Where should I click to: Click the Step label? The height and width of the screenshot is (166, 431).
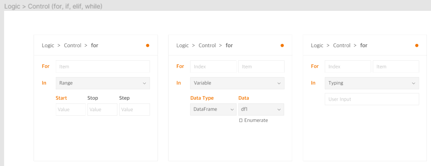124,98
